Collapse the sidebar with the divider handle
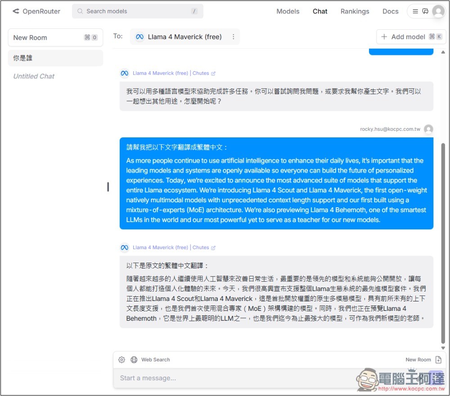 click(x=108, y=187)
